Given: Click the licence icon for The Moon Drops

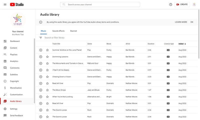Looking at the screenshot, I should pos(168,90).
